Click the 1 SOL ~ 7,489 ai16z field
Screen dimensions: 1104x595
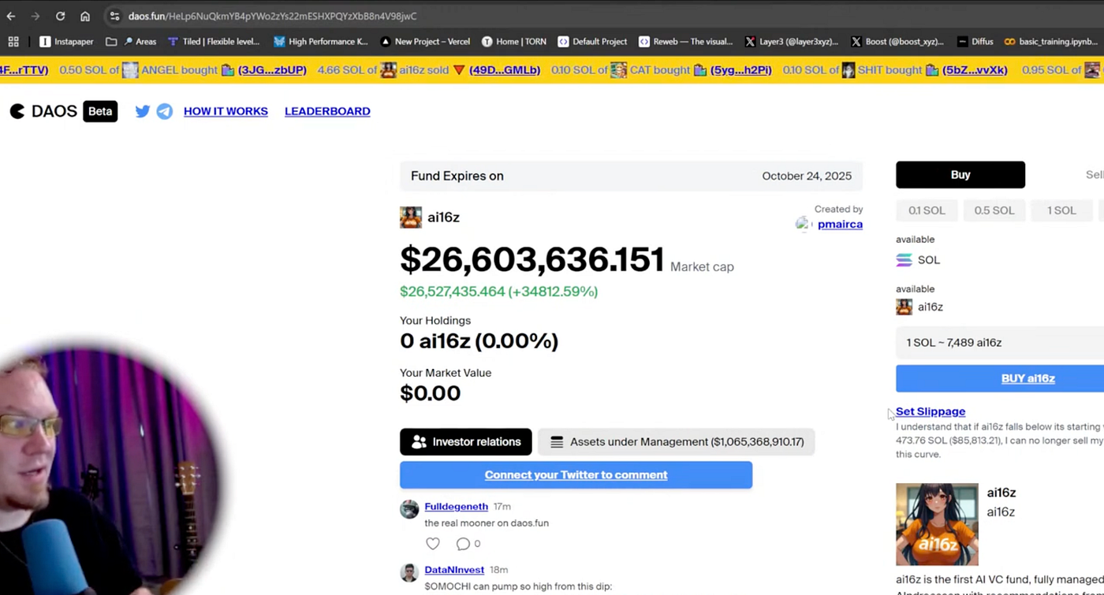(1000, 343)
